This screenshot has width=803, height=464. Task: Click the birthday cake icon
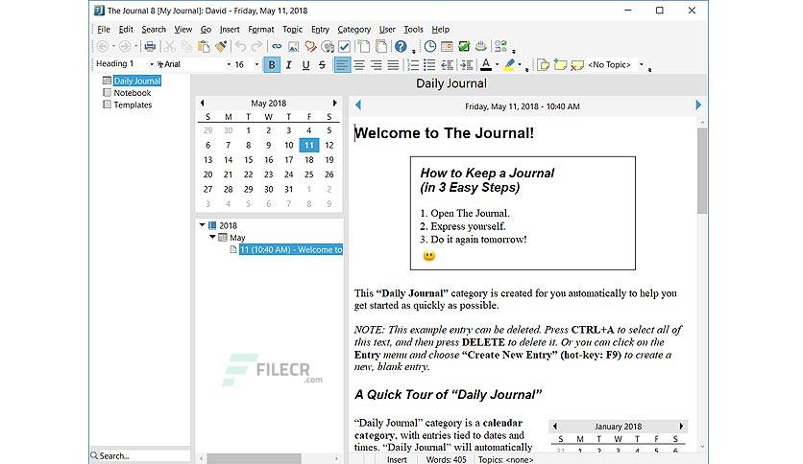click(x=481, y=47)
